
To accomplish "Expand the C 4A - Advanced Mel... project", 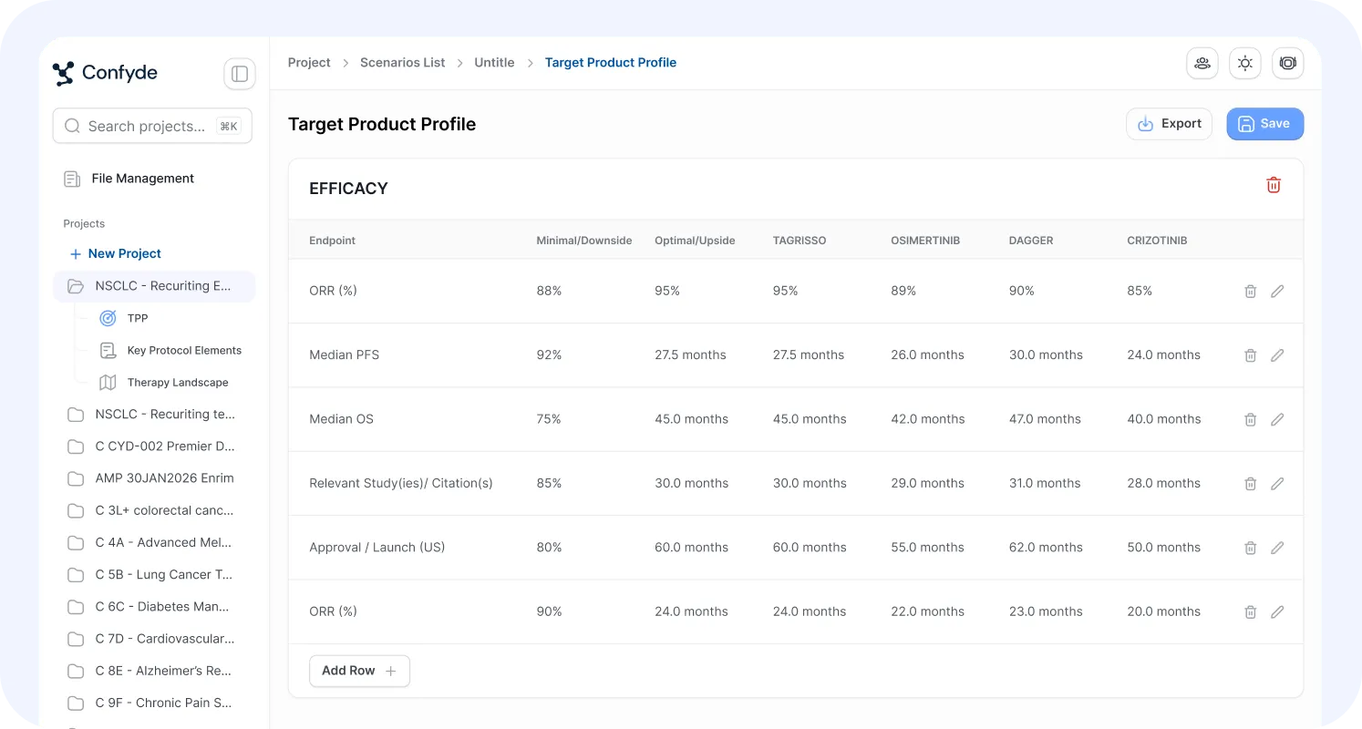I will tap(153, 542).
